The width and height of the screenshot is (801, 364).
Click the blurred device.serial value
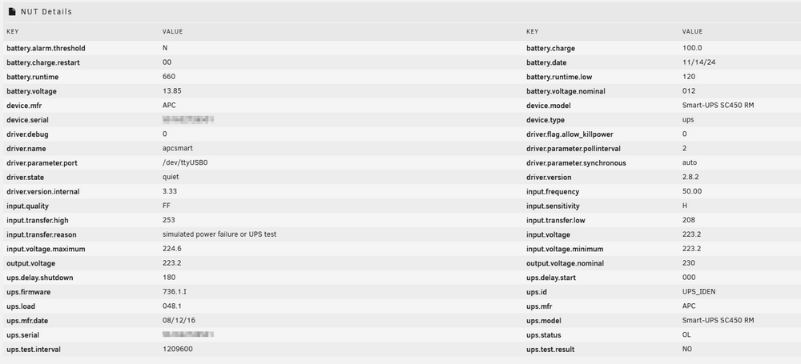[x=188, y=119]
